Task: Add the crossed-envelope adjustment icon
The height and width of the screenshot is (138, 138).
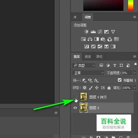Action: pyautogui.click(x=107, y=46)
